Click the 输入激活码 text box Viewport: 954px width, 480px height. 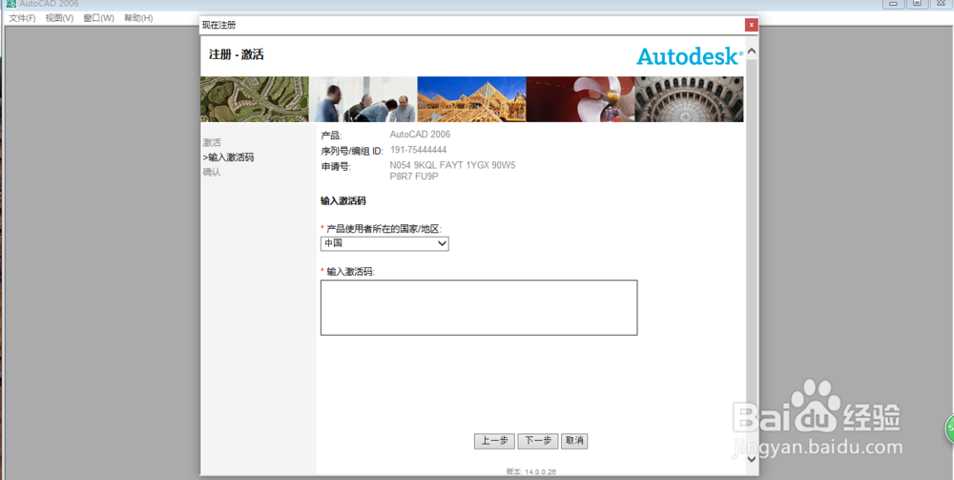point(479,307)
